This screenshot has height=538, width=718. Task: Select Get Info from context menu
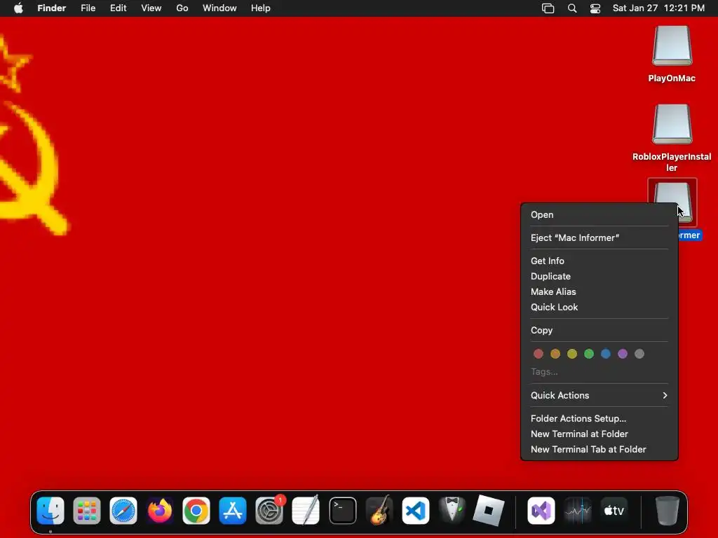click(x=600, y=261)
